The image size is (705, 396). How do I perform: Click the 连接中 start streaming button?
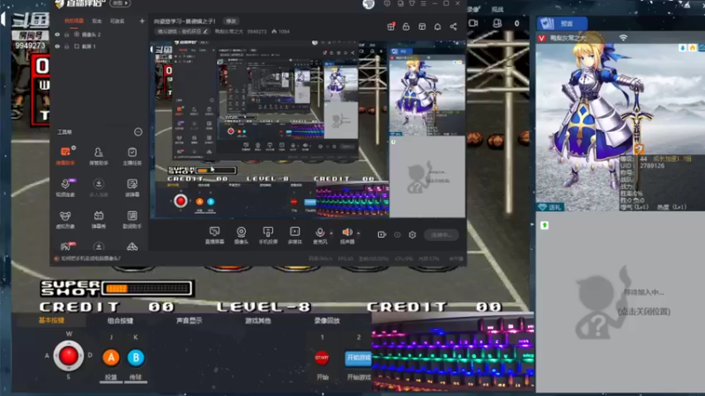tap(442, 235)
